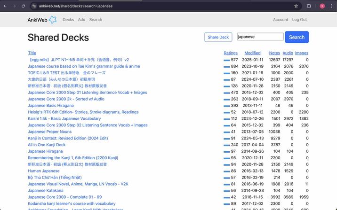Open the browser extensions puzzle icon
Viewport: 337px width, 210px height.
[309, 6]
